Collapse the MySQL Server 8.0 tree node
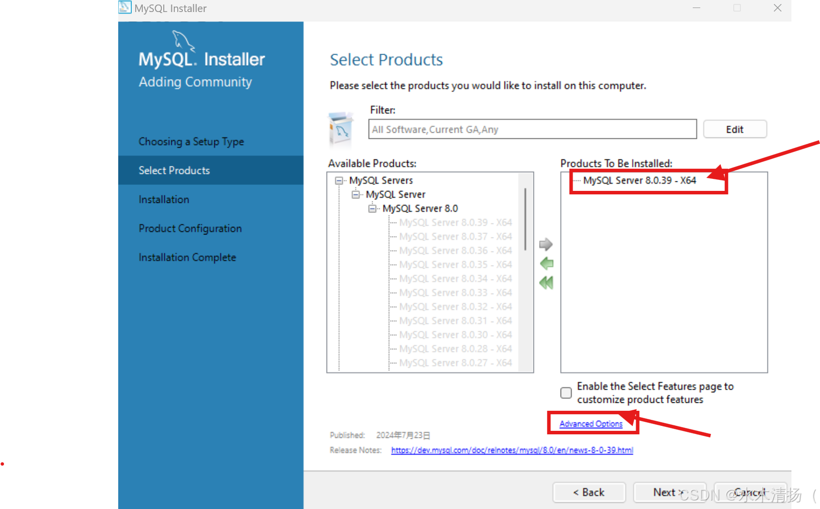 (x=372, y=208)
